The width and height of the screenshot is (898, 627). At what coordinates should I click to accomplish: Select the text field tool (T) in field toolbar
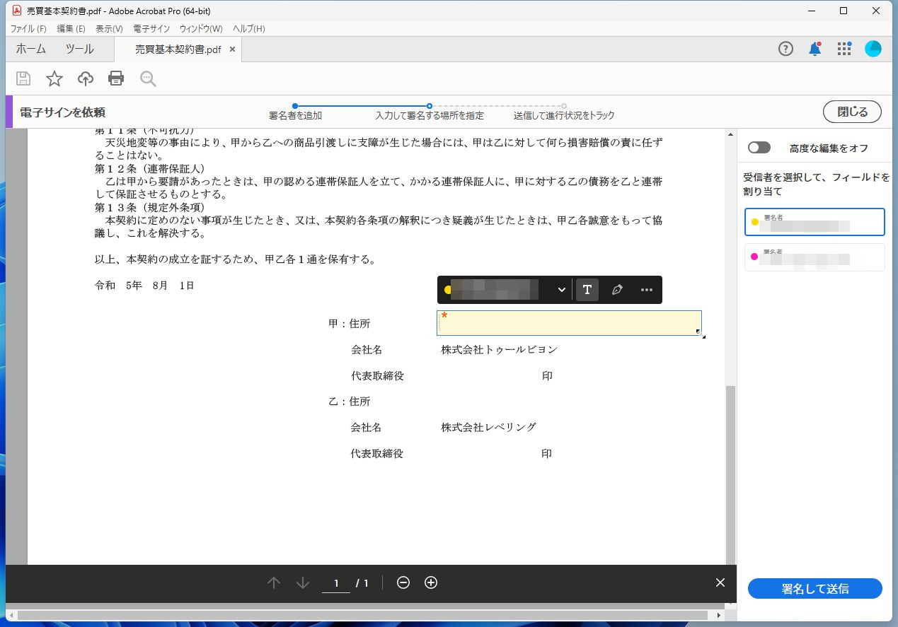click(587, 289)
